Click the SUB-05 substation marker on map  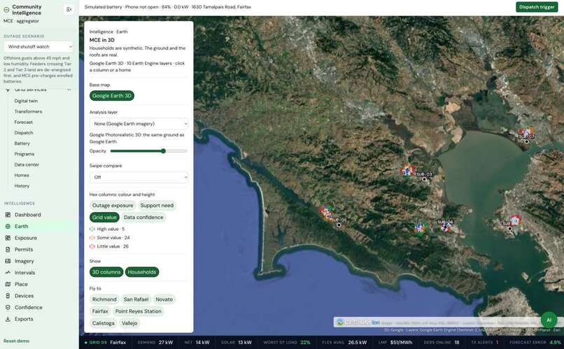point(339,225)
